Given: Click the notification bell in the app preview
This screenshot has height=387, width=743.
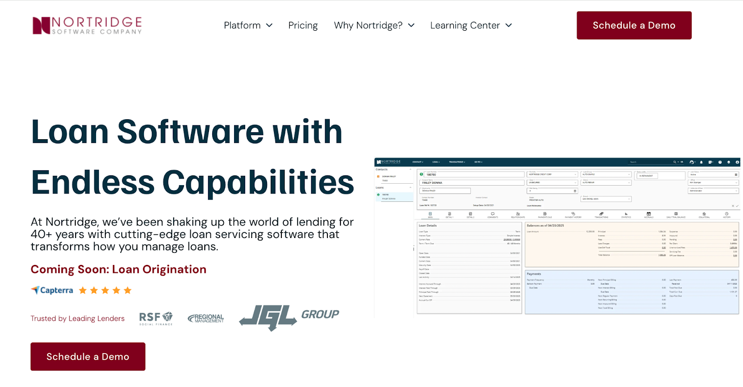Looking at the screenshot, I should pos(701,162).
